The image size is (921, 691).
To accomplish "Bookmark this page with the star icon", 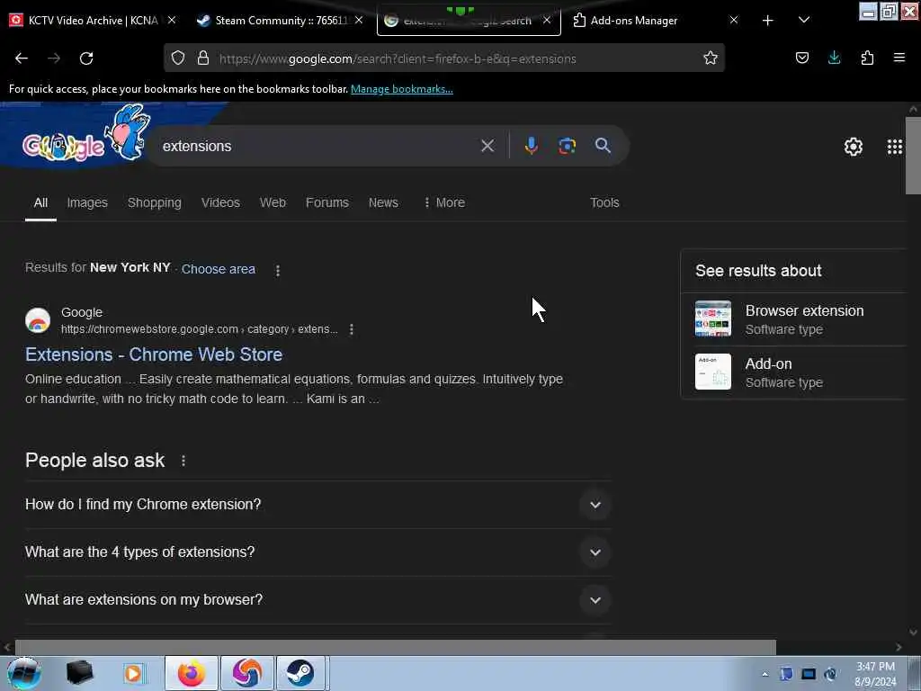I will click(x=711, y=58).
